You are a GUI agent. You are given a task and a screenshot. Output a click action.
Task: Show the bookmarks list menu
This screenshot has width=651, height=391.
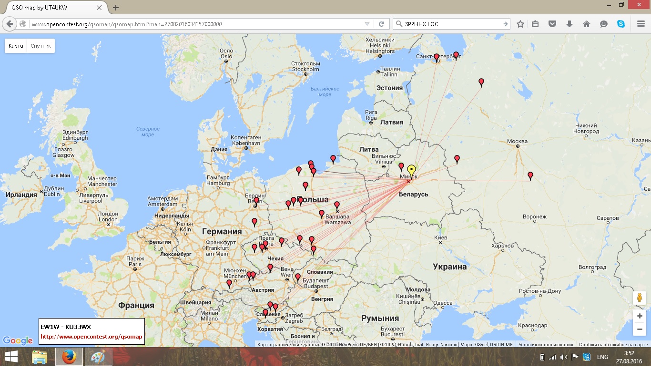point(535,24)
